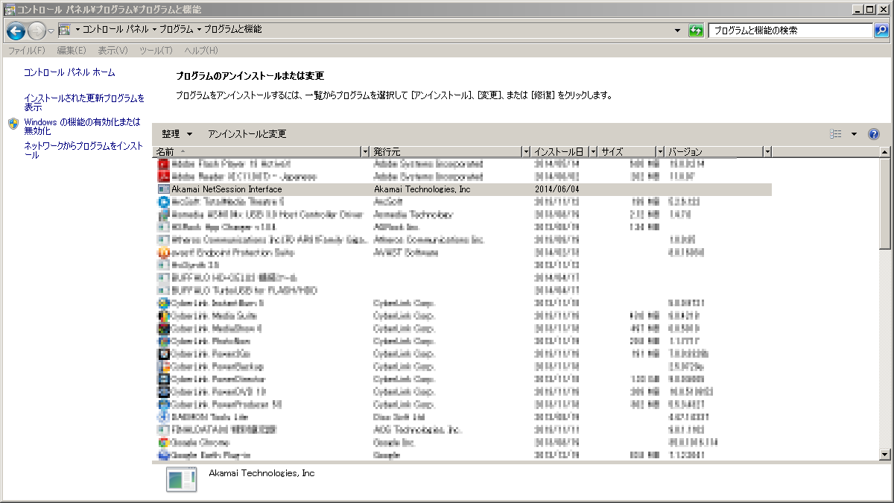
Task: Open the view options dropdown arrow beside the view icon
Action: pyautogui.click(x=854, y=134)
